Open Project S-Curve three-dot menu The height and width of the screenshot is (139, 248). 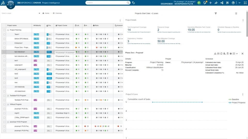coord(243,94)
